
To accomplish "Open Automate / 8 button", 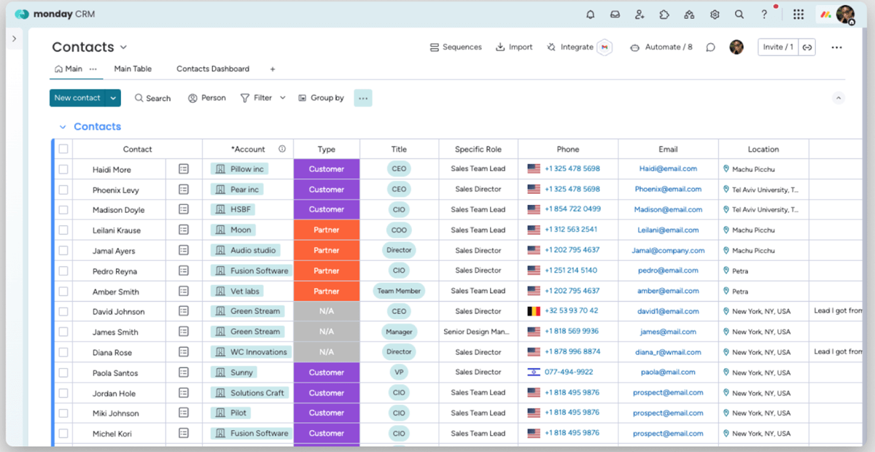I will (661, 47).
